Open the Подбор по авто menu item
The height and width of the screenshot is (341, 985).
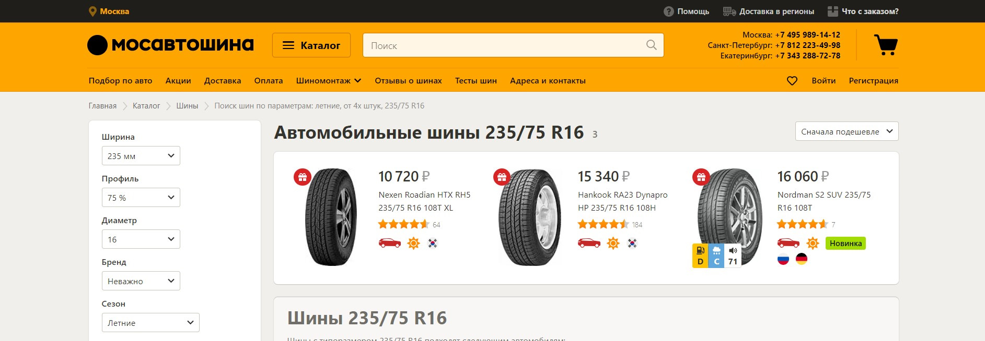[x=121, y=81]
